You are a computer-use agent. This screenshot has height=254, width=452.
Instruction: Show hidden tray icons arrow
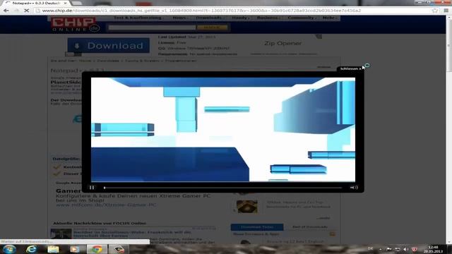(381, 249)
